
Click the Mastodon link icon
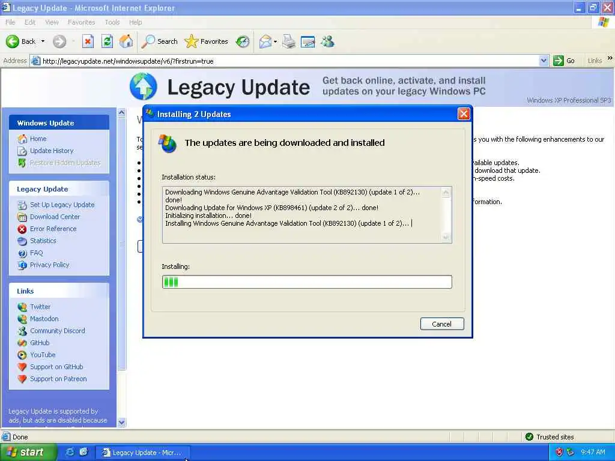22,319
